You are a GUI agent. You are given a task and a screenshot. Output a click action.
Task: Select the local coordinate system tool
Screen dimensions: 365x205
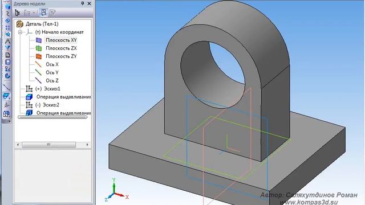pyautogui.click(x=7, y=105)
